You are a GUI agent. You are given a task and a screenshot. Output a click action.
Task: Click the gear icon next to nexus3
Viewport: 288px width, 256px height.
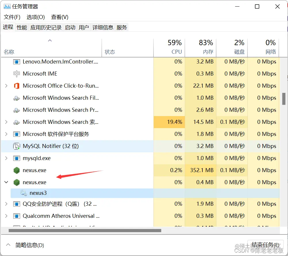pyautogui.click(x=23, y=193)
